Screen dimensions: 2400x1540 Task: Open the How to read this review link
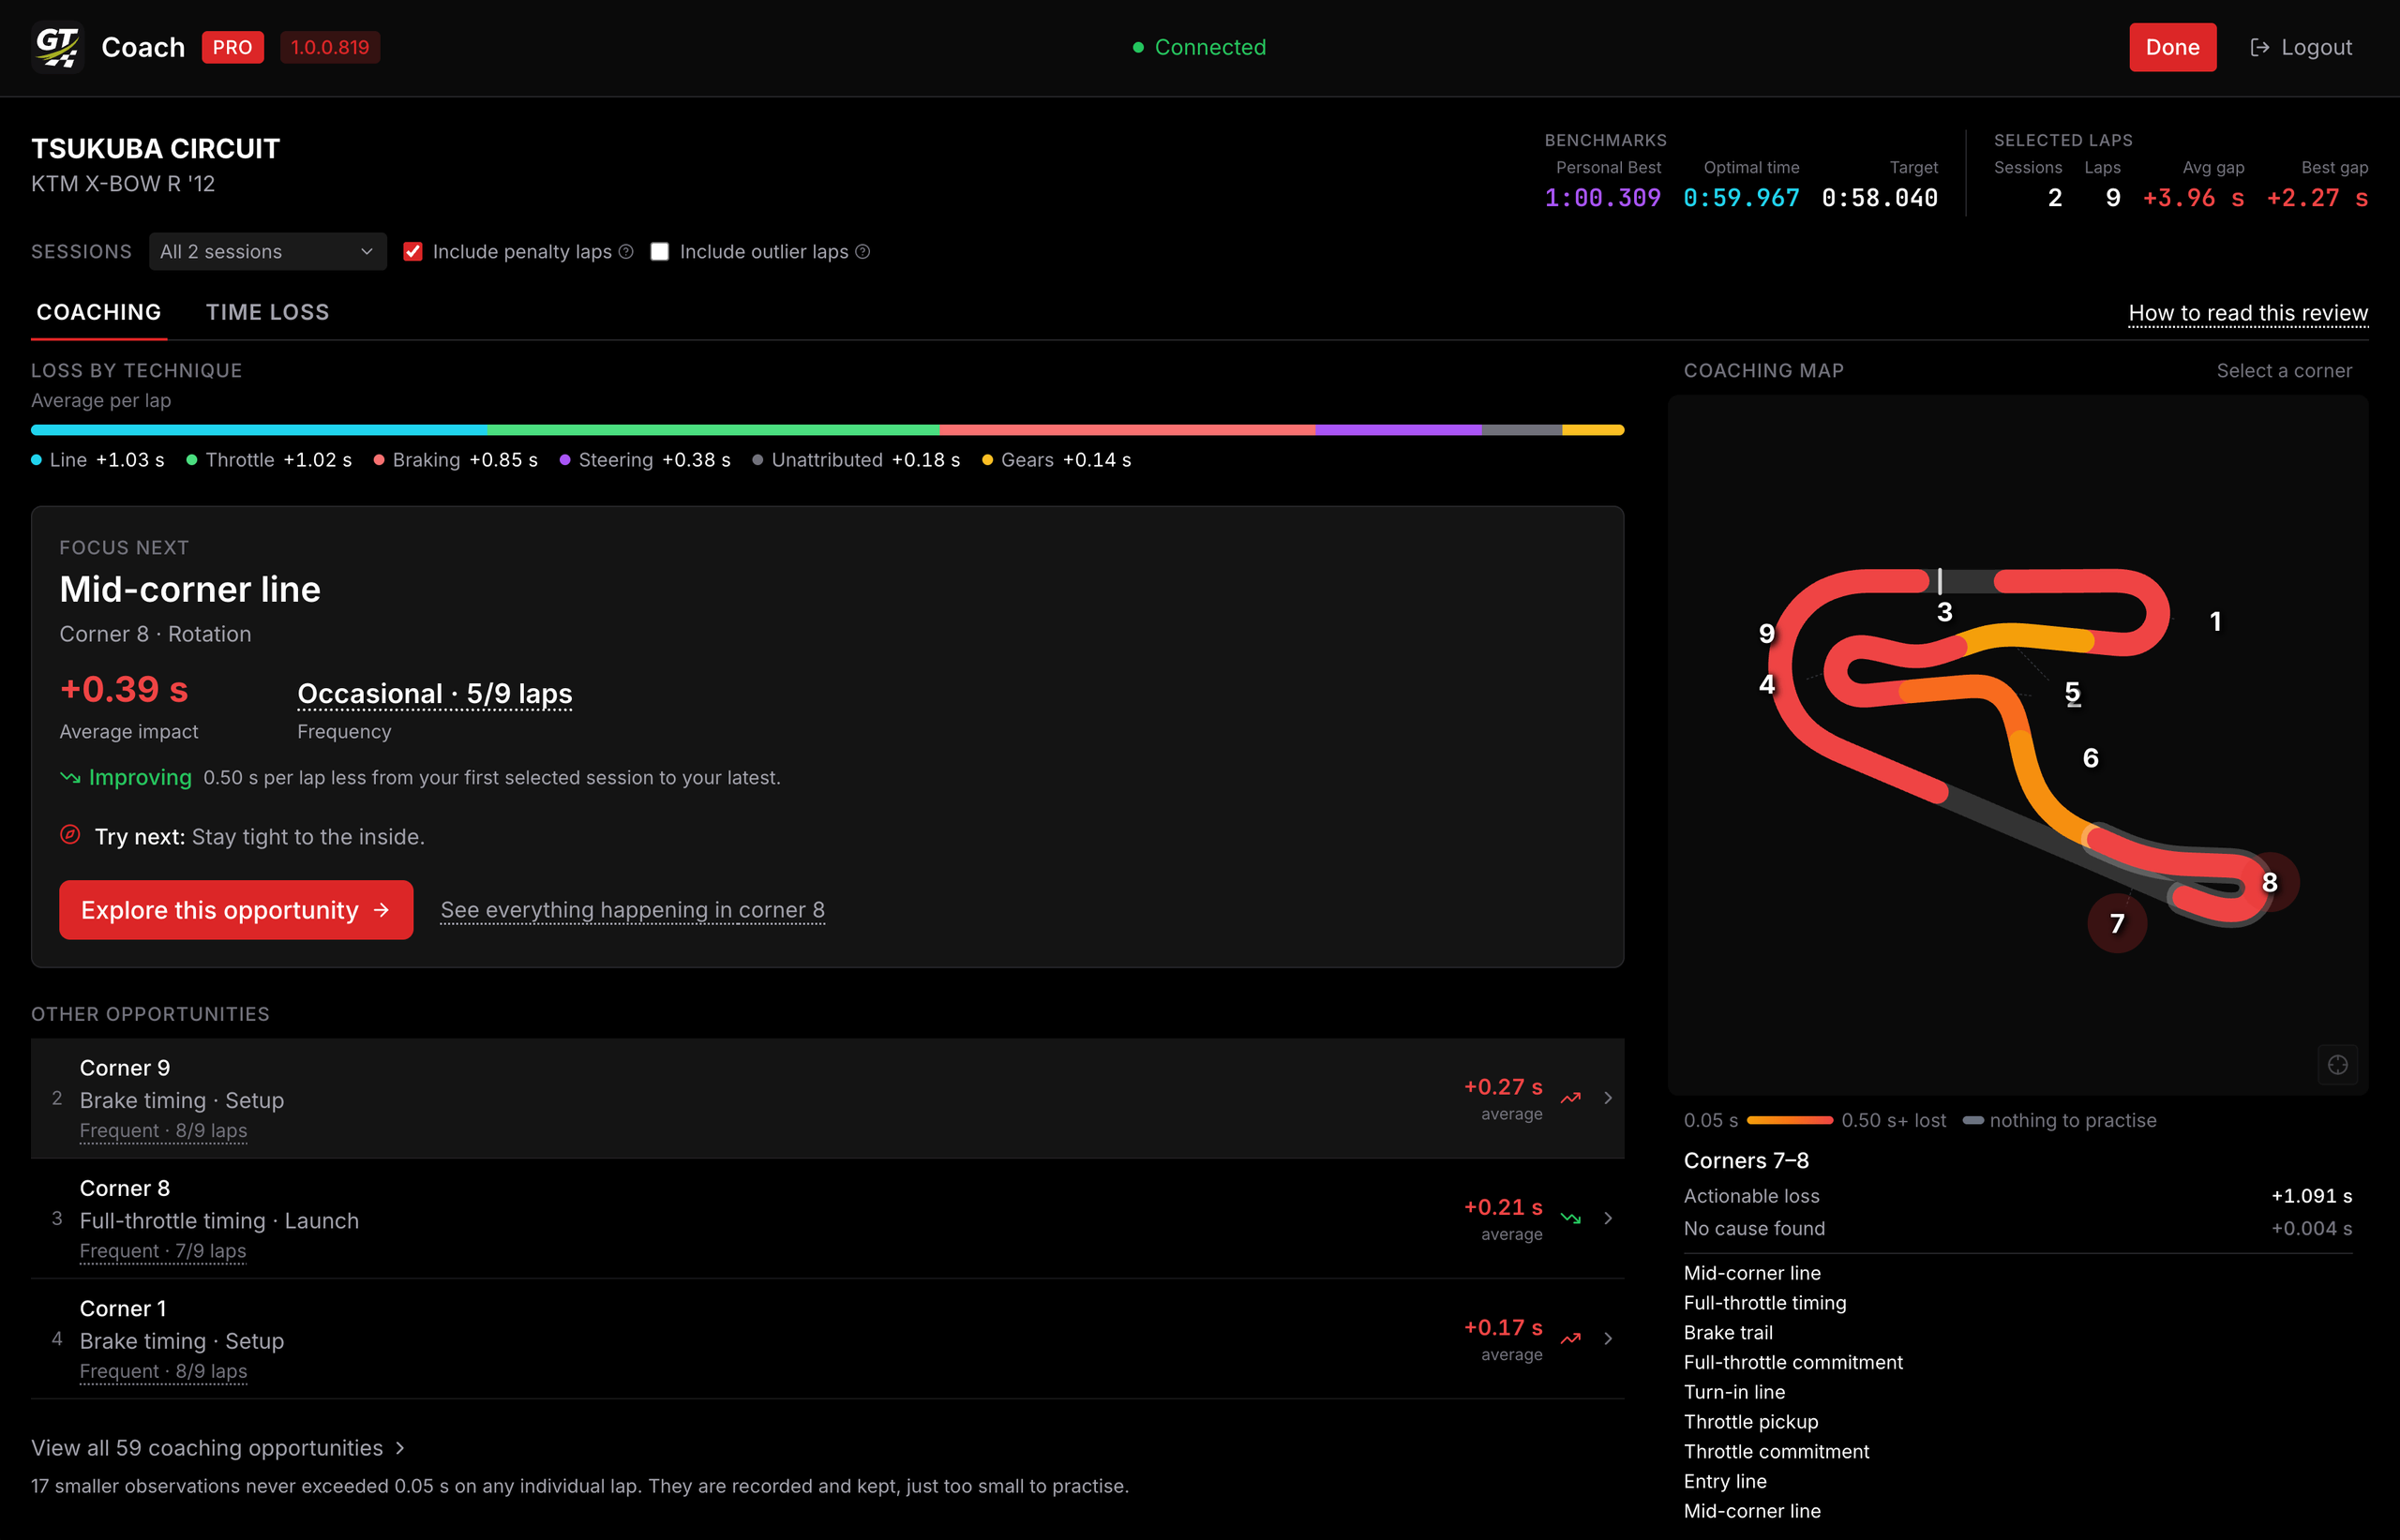point(2248,313)
